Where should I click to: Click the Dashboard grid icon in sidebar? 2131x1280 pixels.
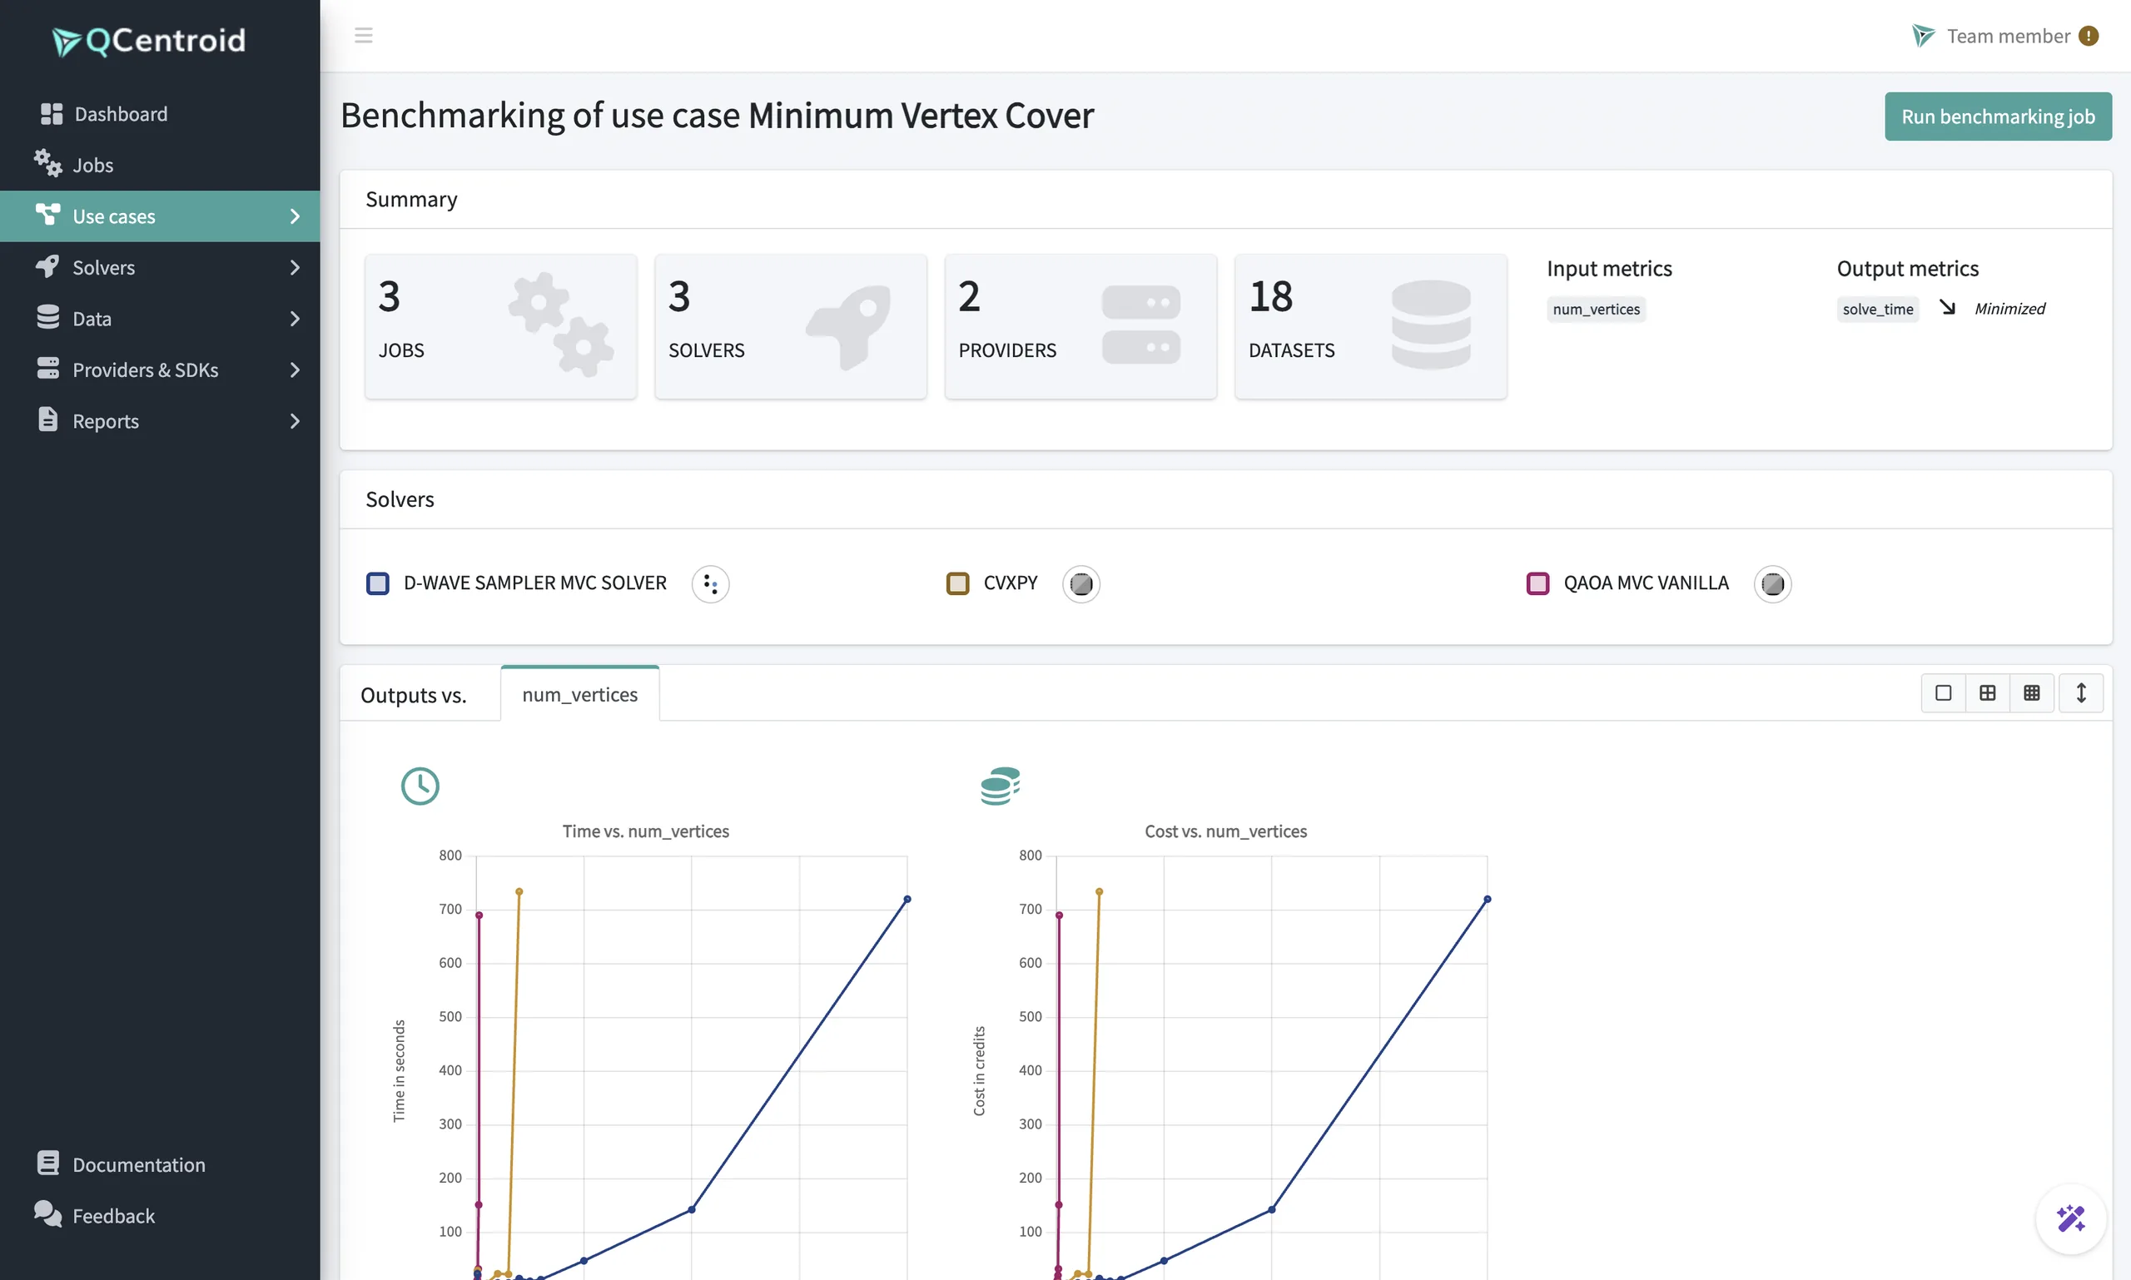click(x=52, y=114)
